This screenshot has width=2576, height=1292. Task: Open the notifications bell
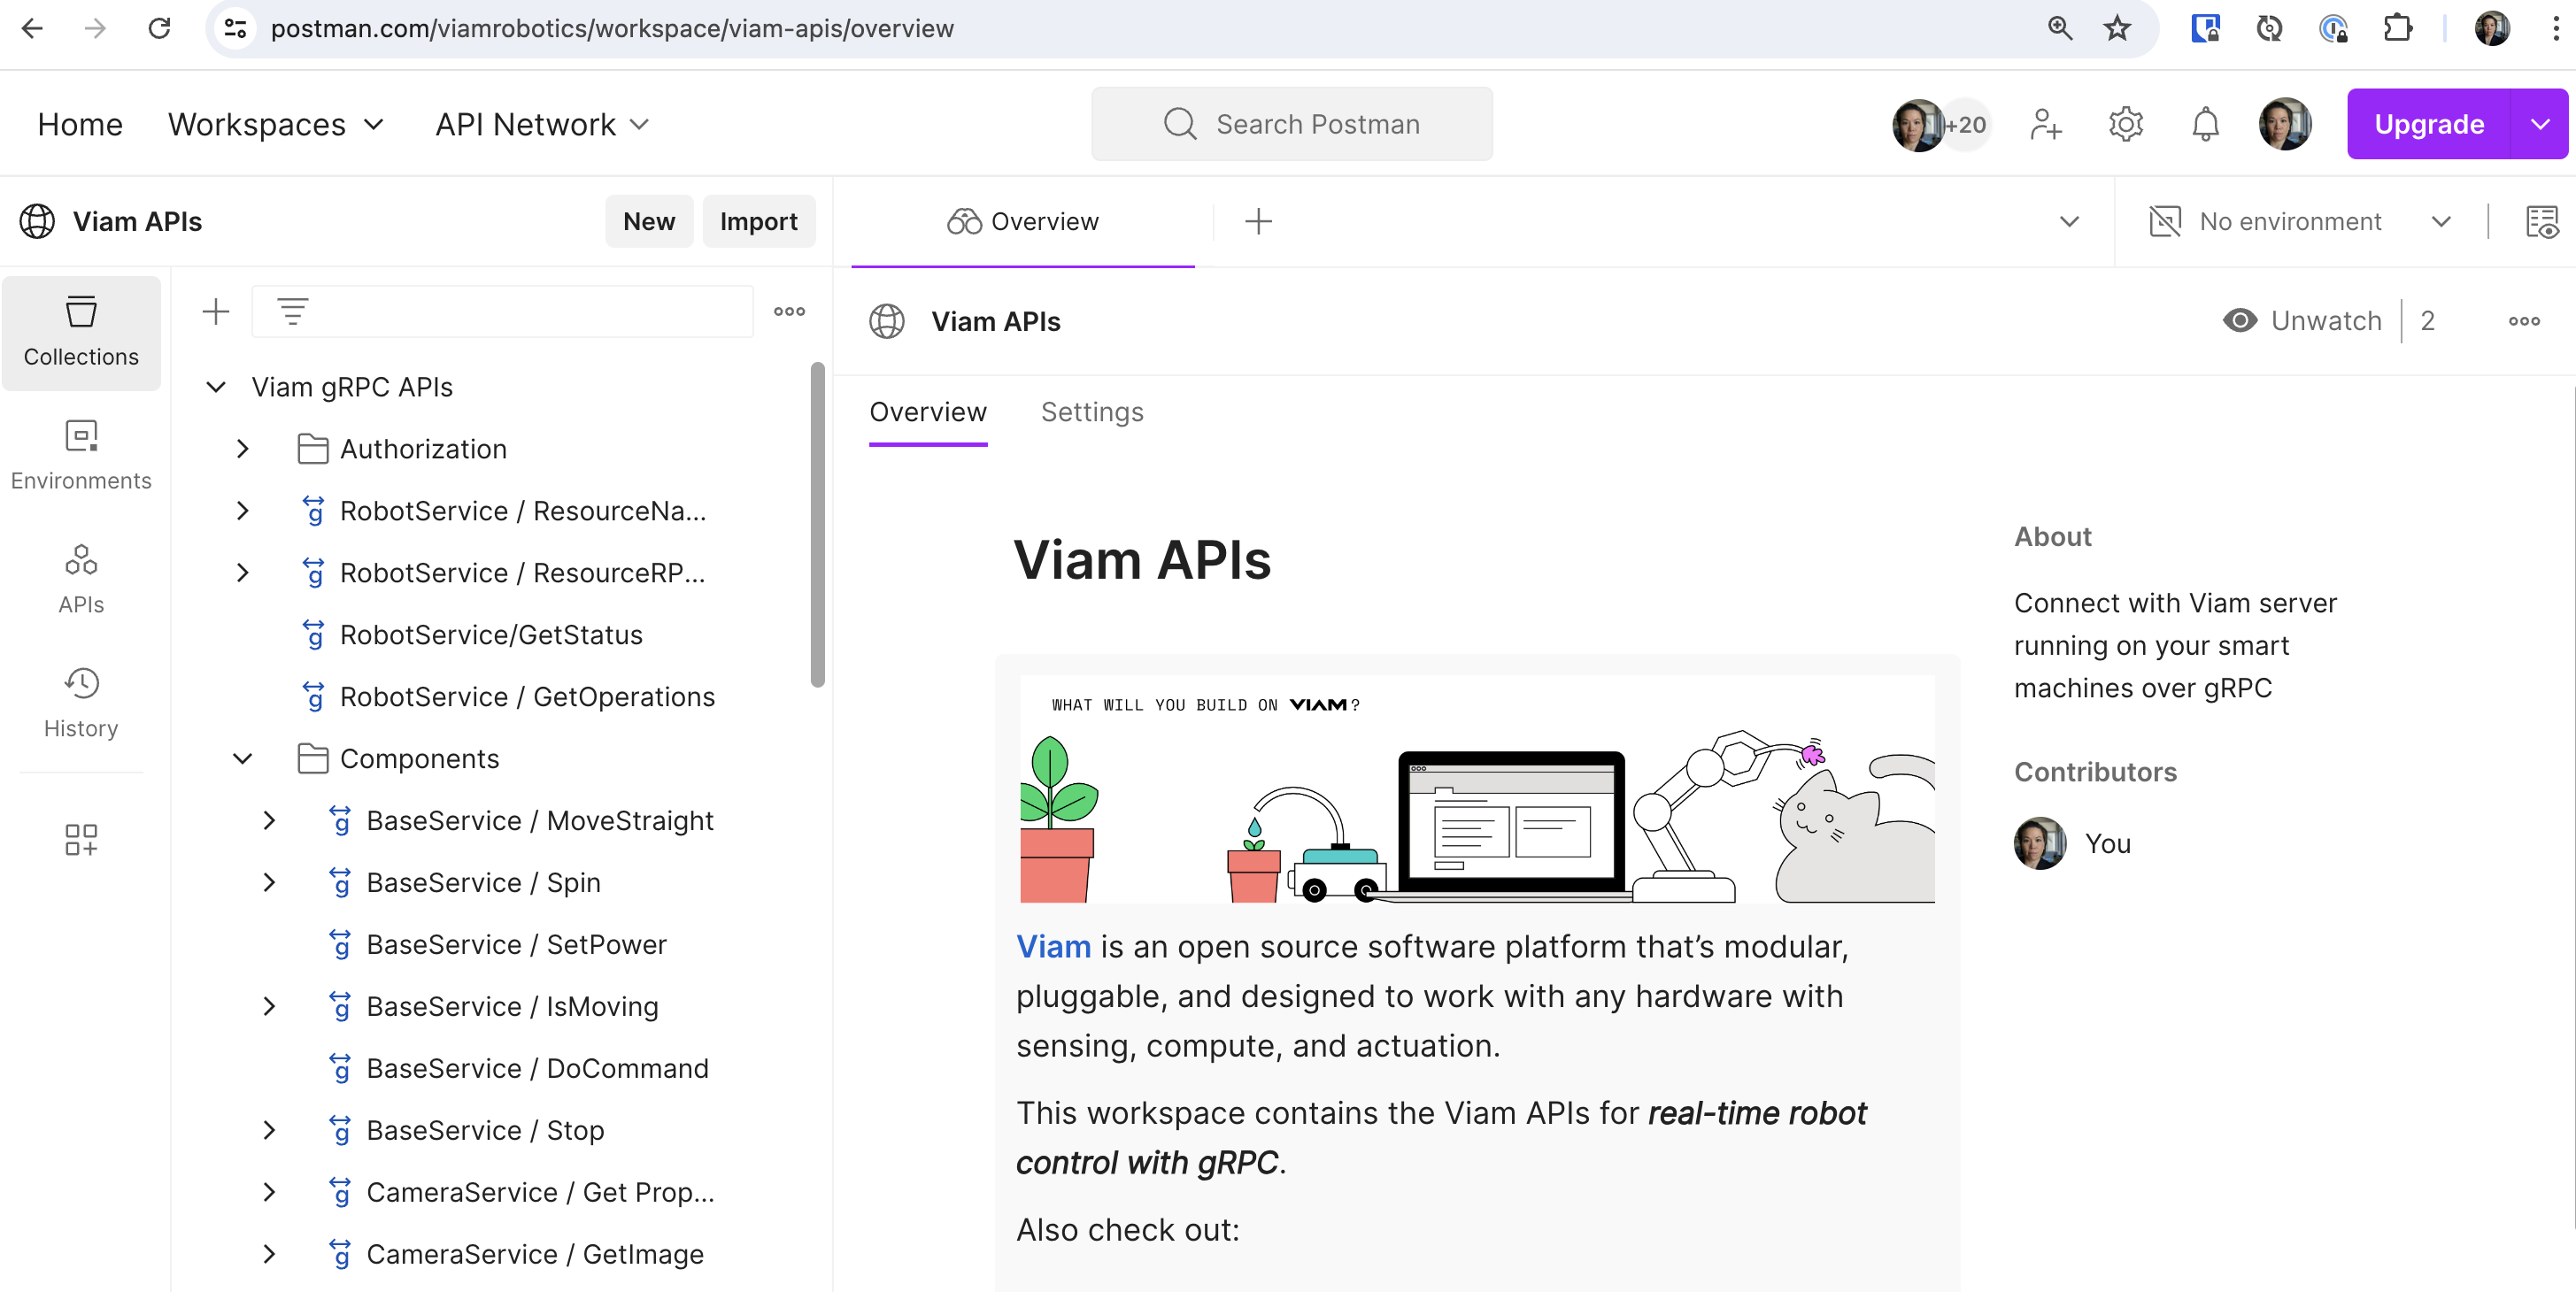pyautogui.click(x=2206, y=124)
